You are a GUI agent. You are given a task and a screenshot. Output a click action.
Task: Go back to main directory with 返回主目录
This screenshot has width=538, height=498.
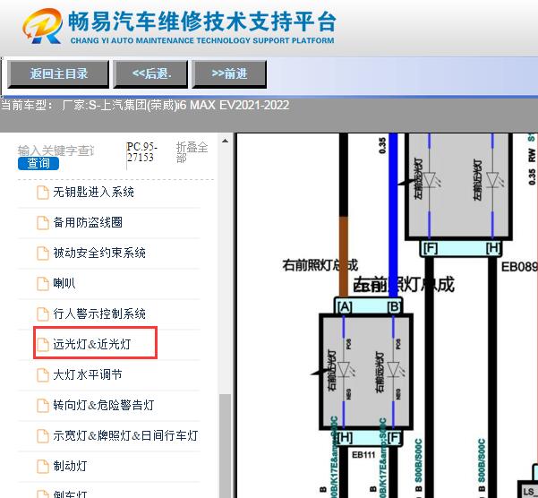coord(58,73)
